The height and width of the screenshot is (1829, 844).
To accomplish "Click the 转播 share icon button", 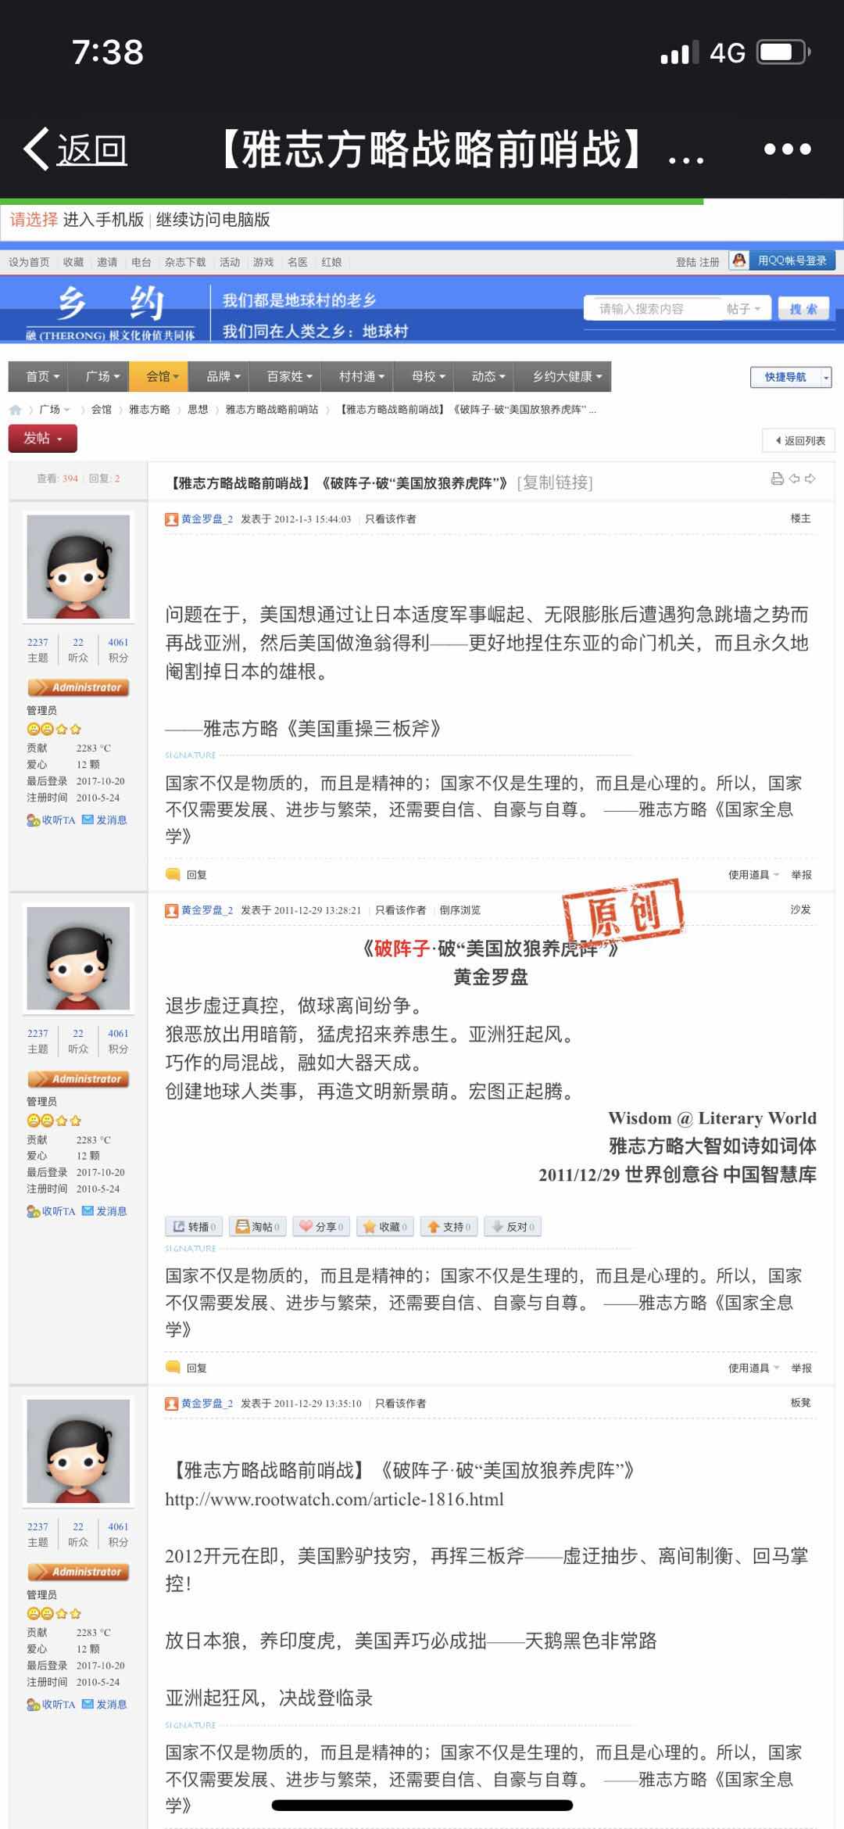I will (x=194, y=1226).
